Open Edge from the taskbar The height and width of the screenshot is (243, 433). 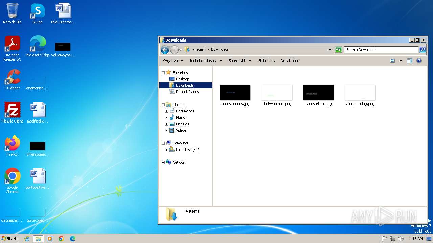(x=73, y=239)
